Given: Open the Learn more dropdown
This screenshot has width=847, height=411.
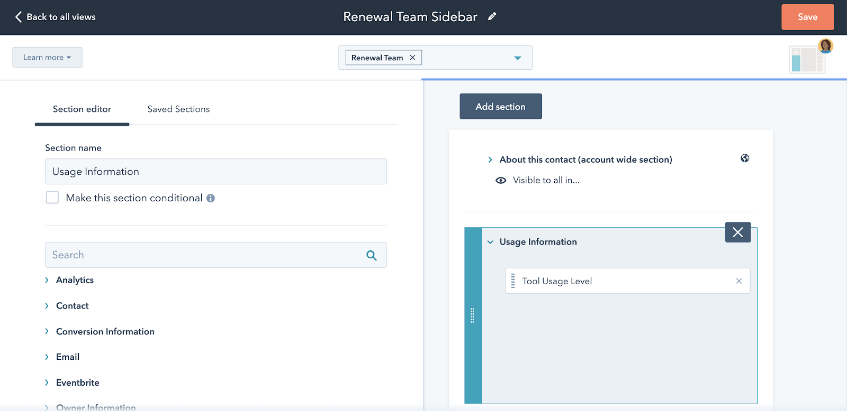Looking at the screenshot, I should [47, 58].
